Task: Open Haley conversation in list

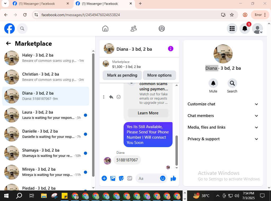Action: tap(46, 58)
